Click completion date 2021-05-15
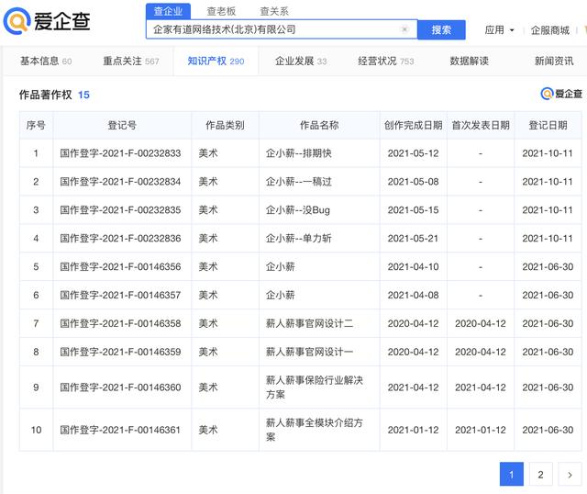Screen dimensions: 587x494 click(x=414, y=210)
